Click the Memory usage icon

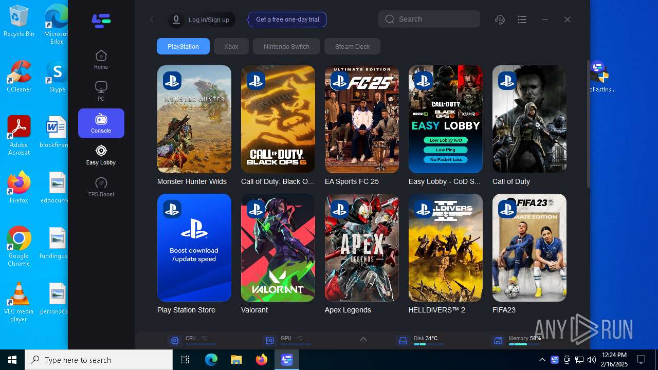[x=498, y=341]
